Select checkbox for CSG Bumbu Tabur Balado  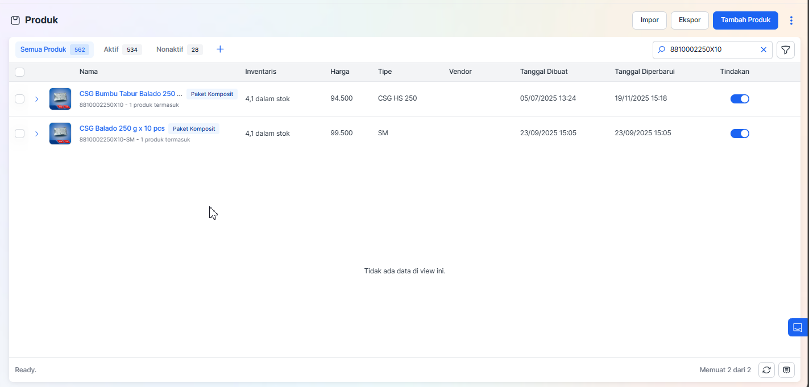(20, 99)
